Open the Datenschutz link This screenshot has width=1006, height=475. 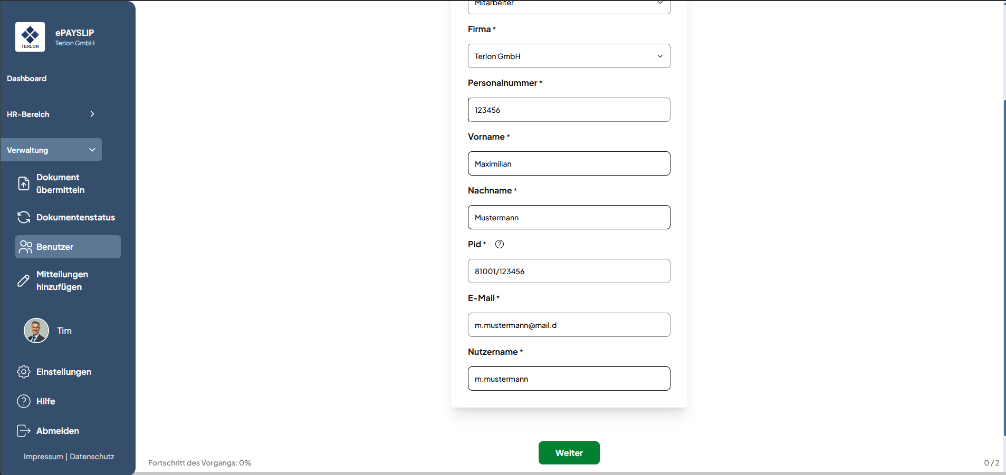tap(92, 457)
